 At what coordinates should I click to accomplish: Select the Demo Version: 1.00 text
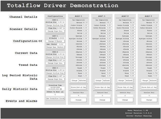pyautogui.click(x=138, y=110)
